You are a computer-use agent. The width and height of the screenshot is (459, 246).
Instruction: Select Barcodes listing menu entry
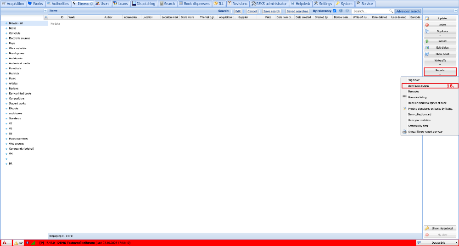[x=417, y=97]
